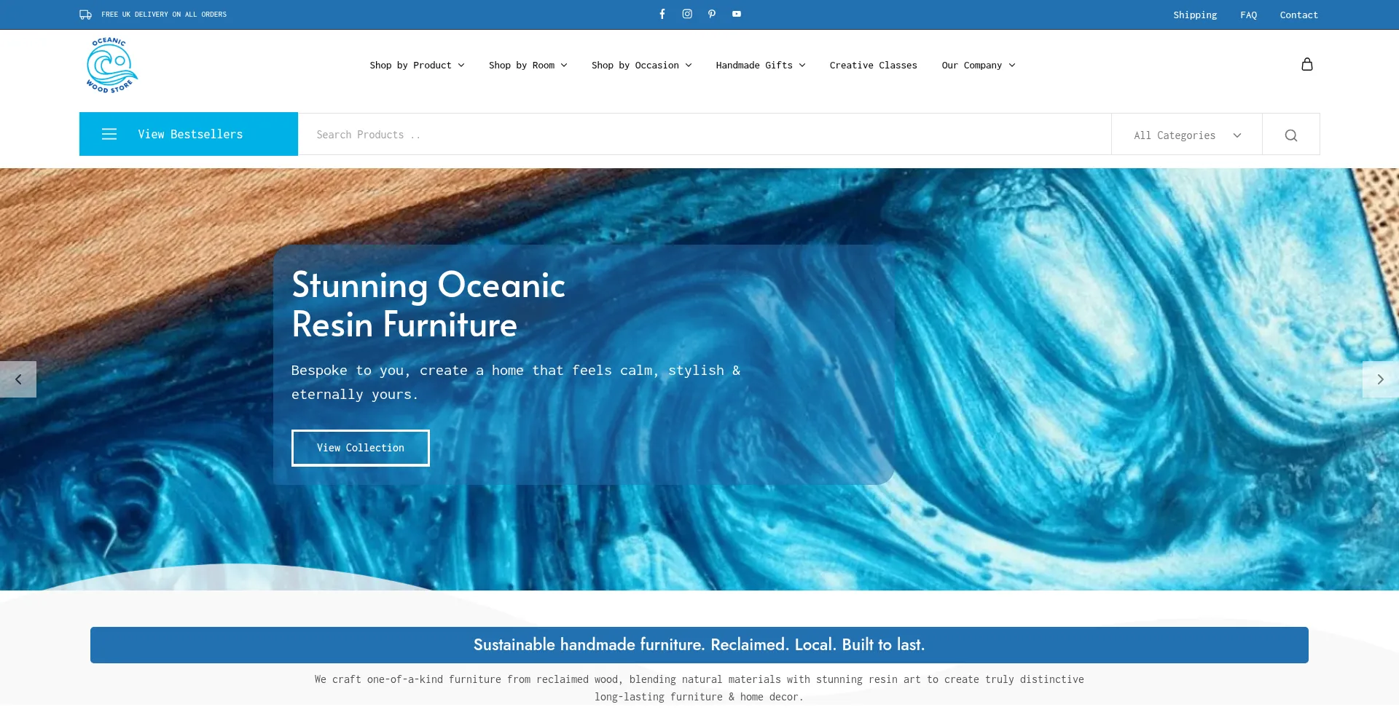The height and width of the screenshot is (723, 1399).
Task: Click the search magnifier button
Action: [x=1290, y=135]
